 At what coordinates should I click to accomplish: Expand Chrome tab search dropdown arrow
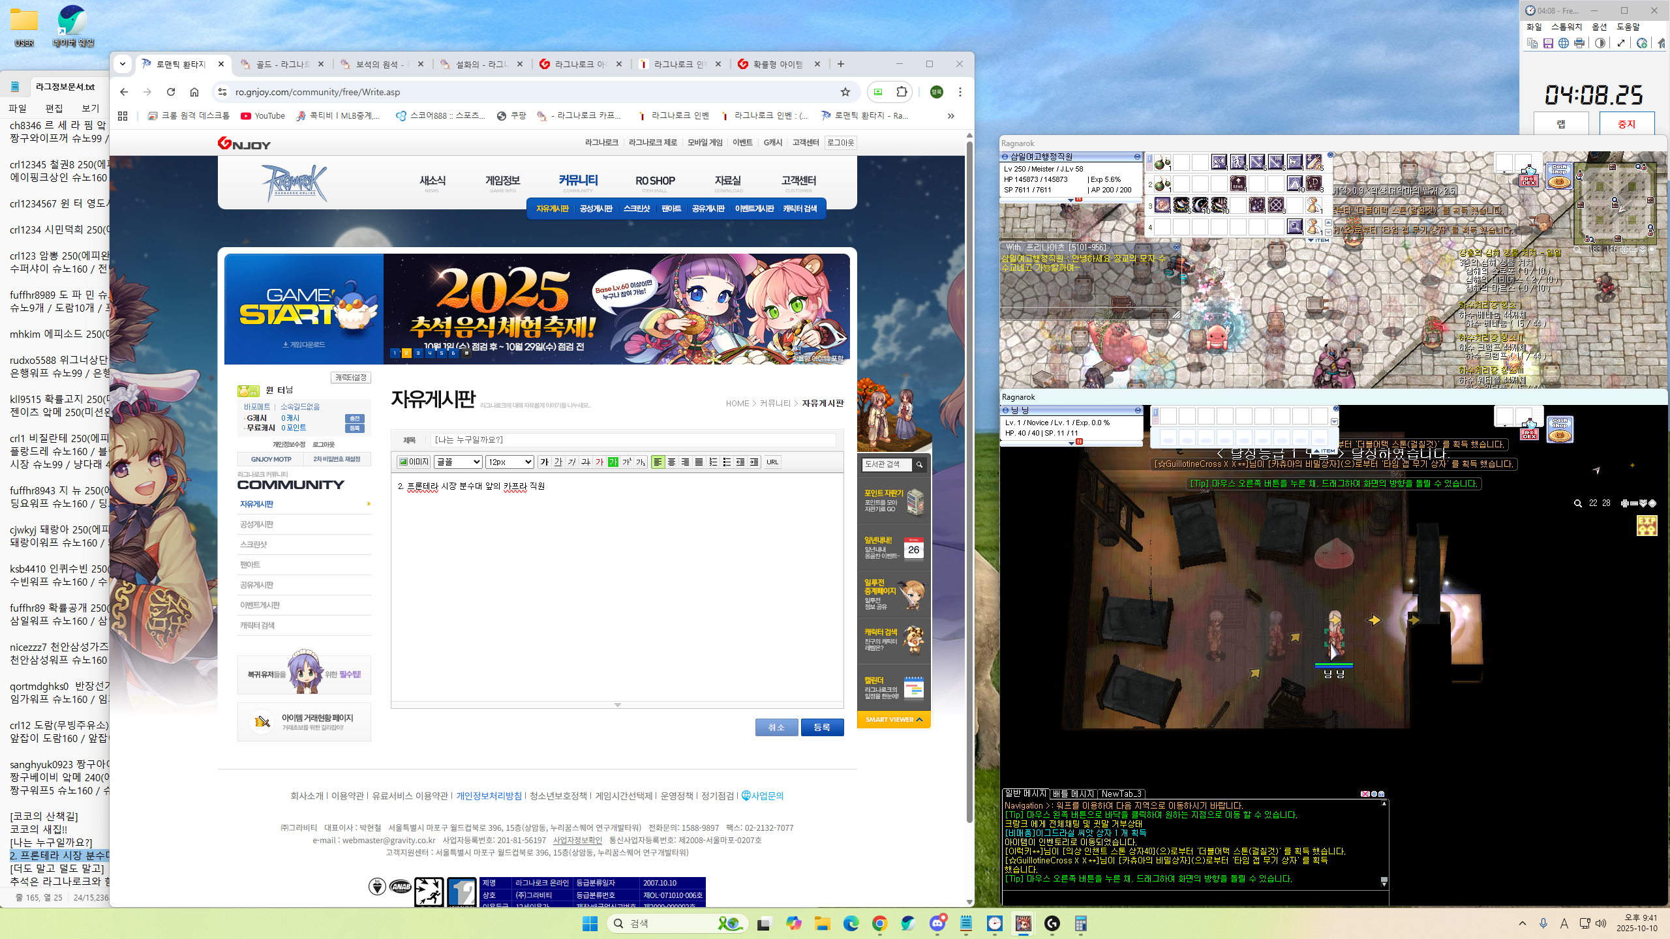point(123,64)
